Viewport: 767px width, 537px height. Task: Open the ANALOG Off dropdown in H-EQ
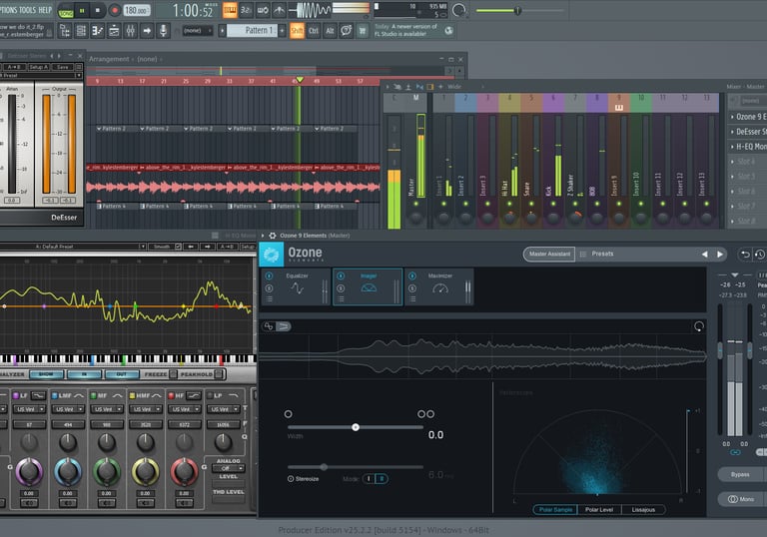(229, 468)
